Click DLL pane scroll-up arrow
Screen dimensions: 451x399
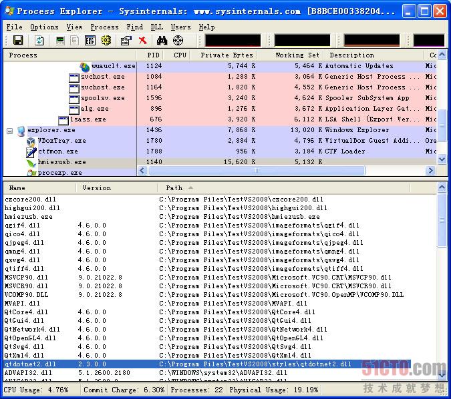click(442, 187)
